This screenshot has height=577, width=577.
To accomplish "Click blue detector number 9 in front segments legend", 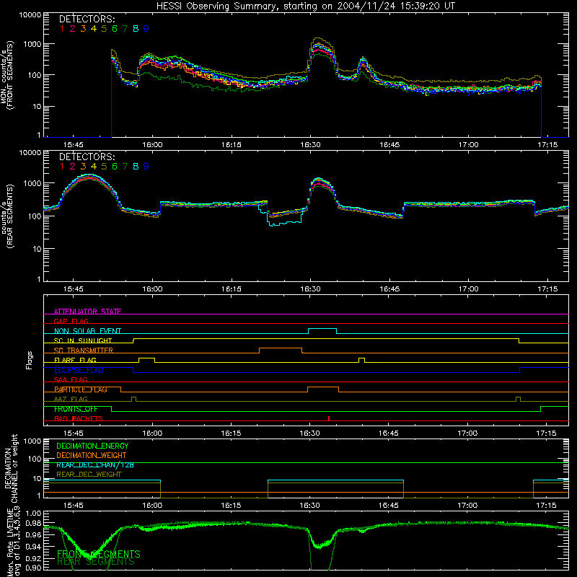I will pyautogui.click(x=146, y=29).
